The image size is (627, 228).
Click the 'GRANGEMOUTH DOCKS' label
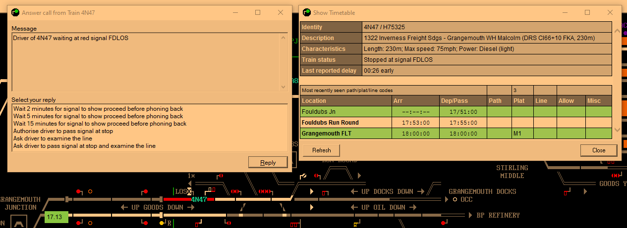coord(482,191)
